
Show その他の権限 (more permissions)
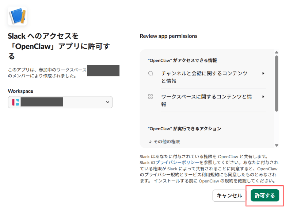point(164,142)
